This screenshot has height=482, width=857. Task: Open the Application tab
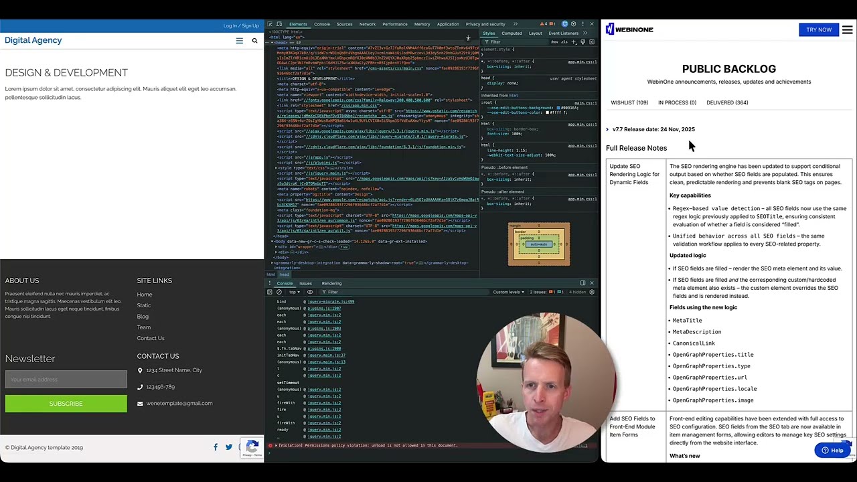[x=448, y=24]
